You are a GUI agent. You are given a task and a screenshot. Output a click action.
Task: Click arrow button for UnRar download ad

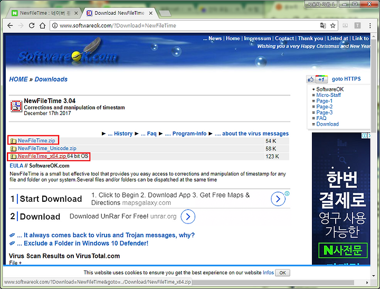[x=188, y=217]
